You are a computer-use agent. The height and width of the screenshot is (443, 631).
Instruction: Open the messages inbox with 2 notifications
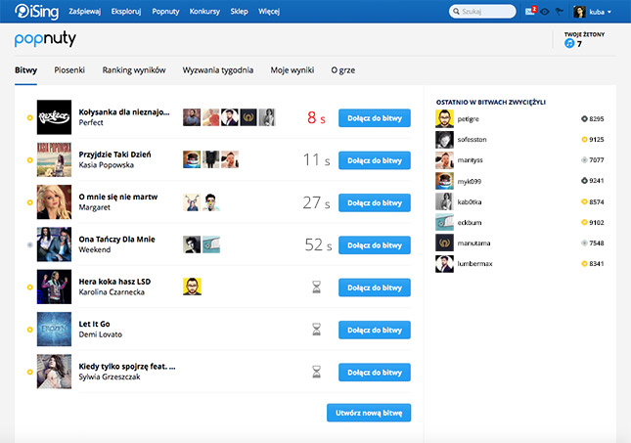[531, 12]
